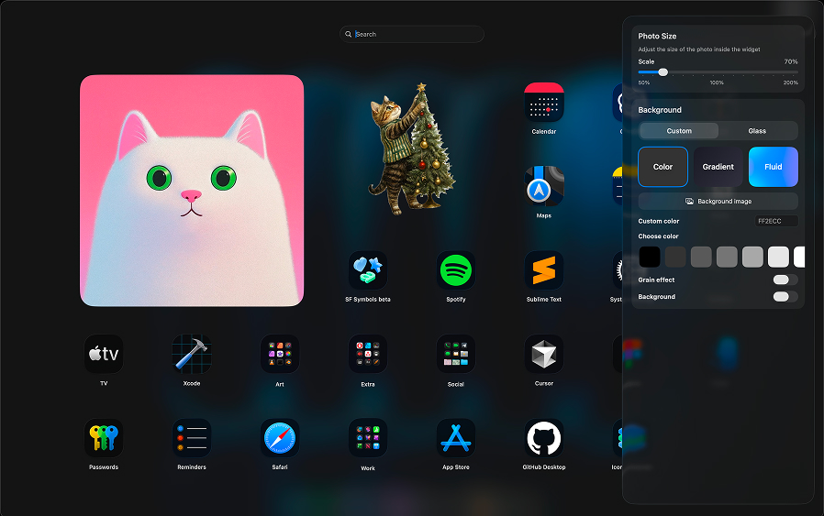The image size is (824, 516).
Task: Select the Fluid background option
Action: coord(773,167)
